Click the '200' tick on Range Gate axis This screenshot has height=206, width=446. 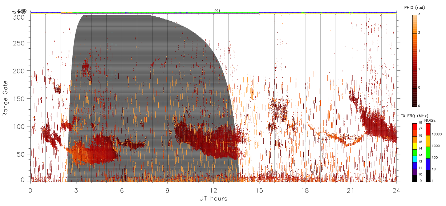click(19, 71)
